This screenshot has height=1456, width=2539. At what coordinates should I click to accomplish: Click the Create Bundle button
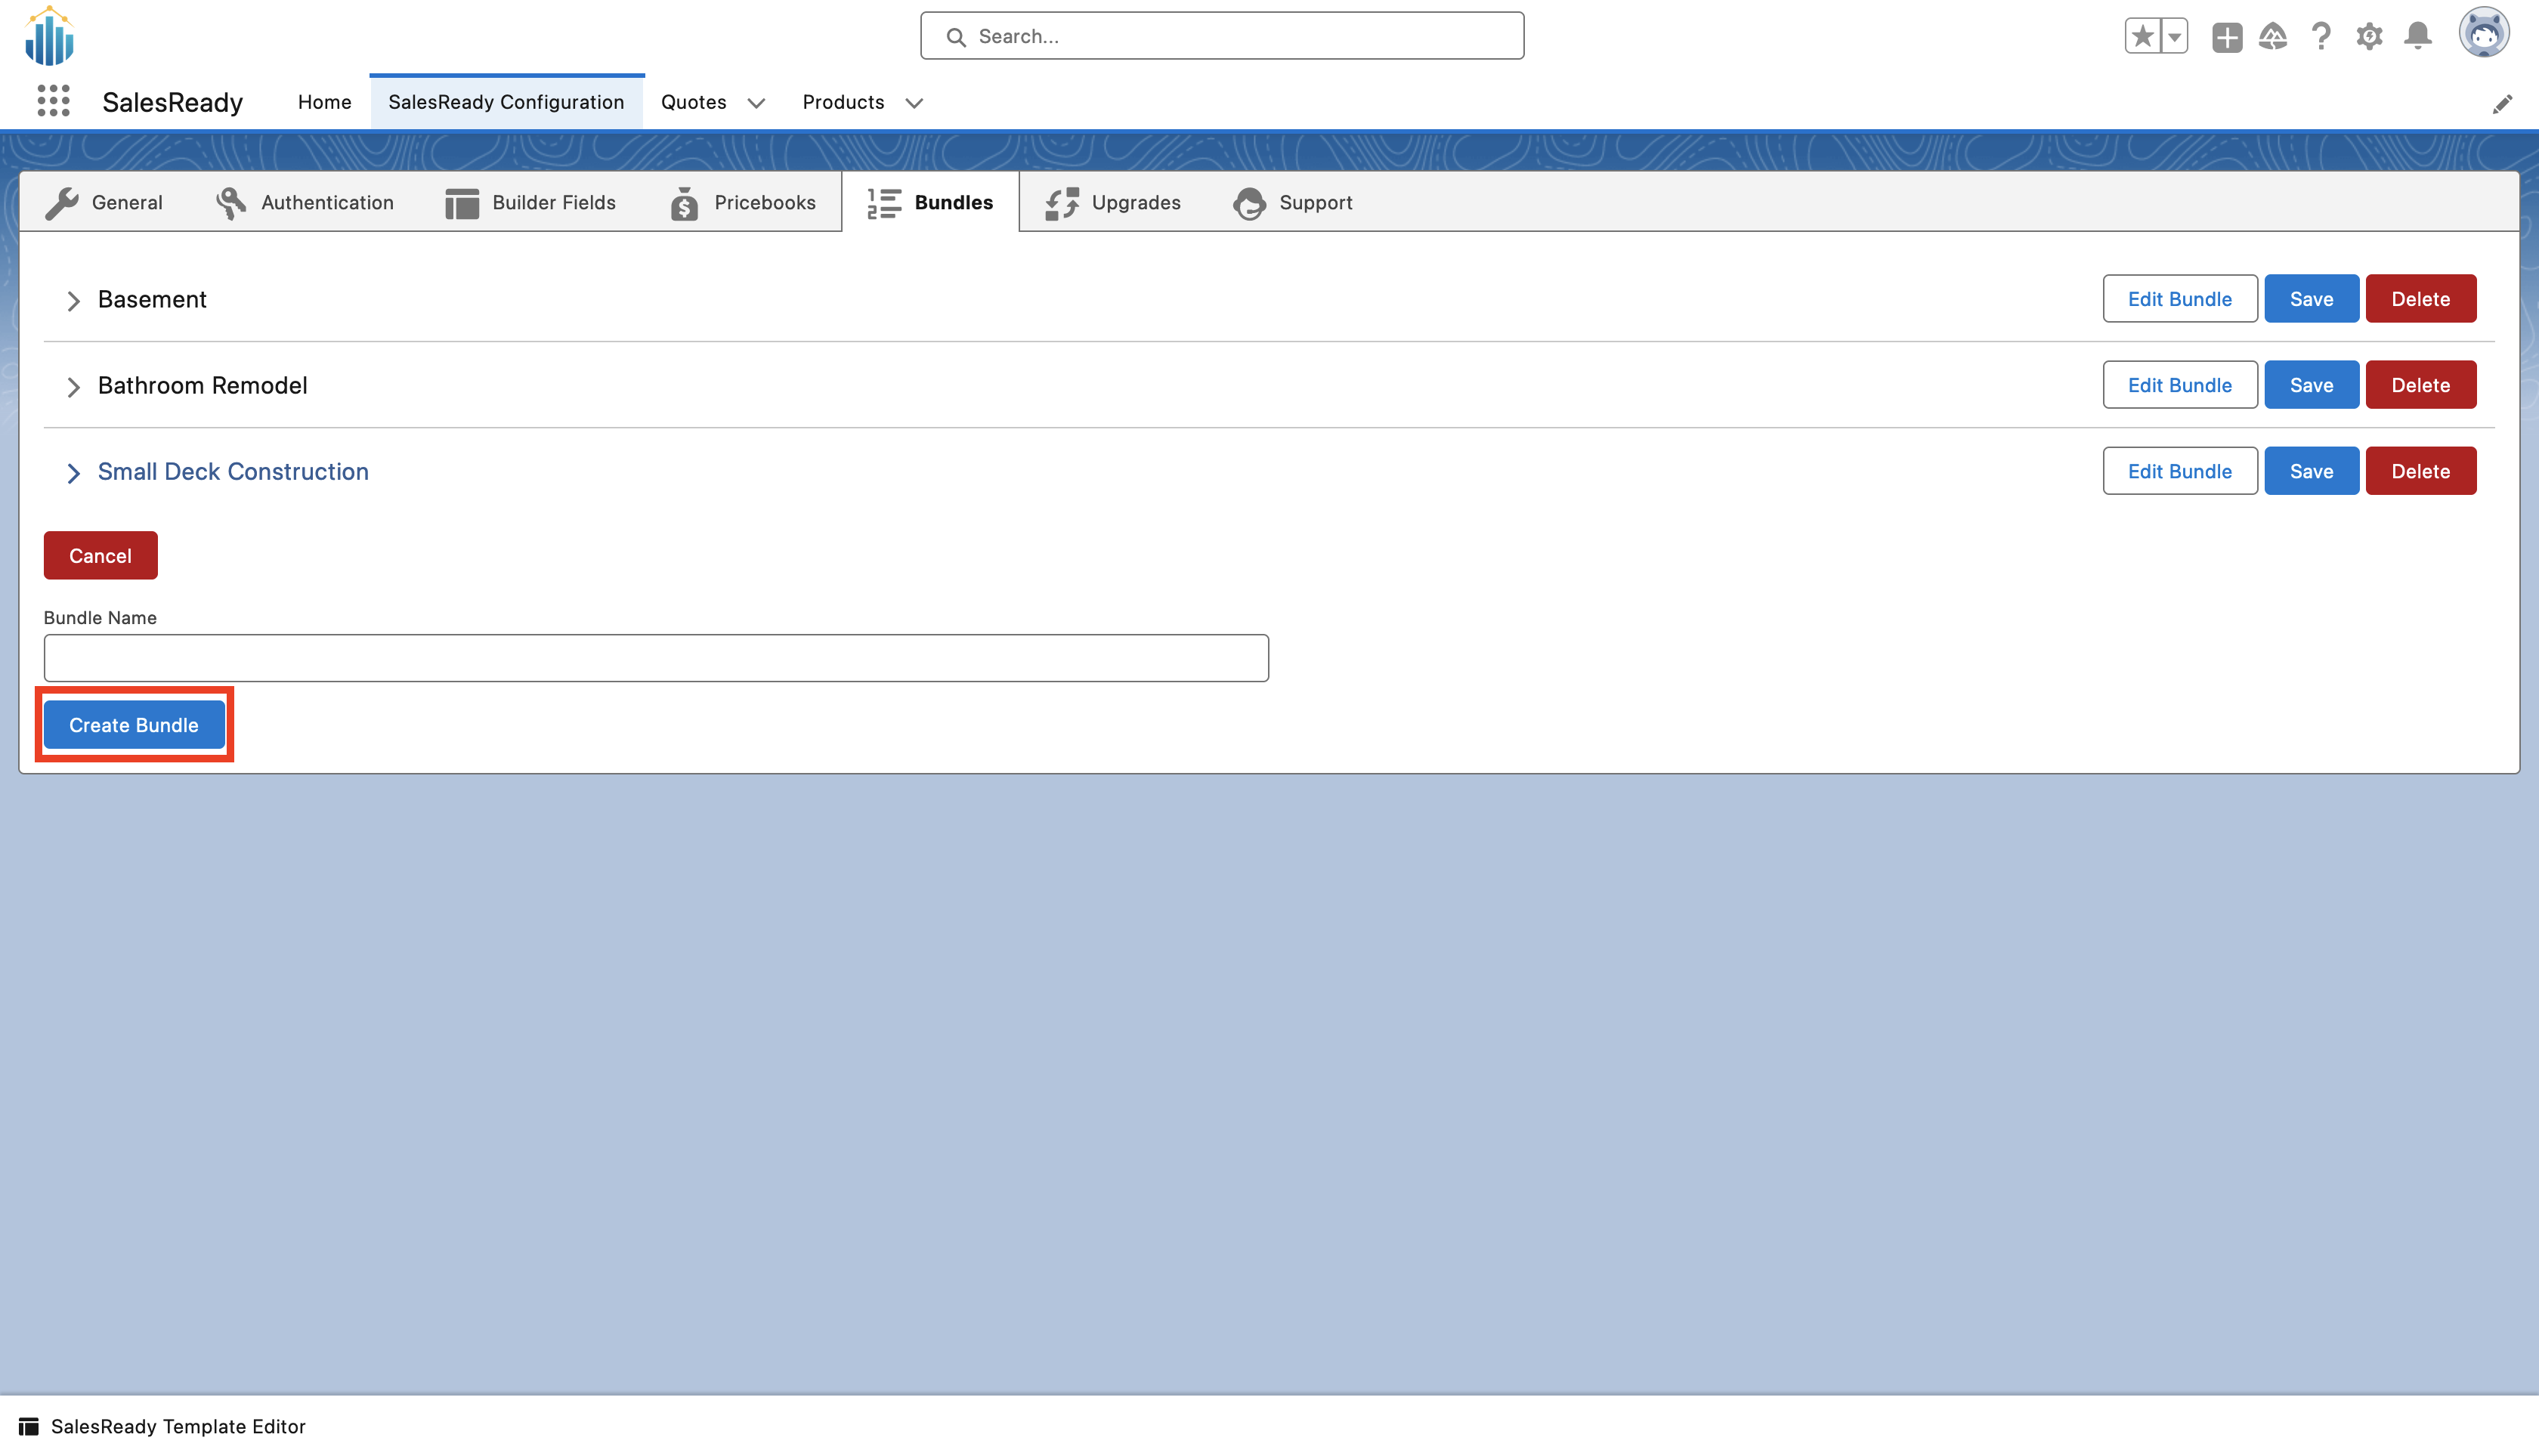[x=133, y=724]
